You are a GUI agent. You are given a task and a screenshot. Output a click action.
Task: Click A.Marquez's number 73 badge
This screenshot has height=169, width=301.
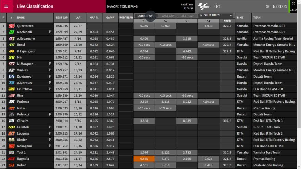12,83
